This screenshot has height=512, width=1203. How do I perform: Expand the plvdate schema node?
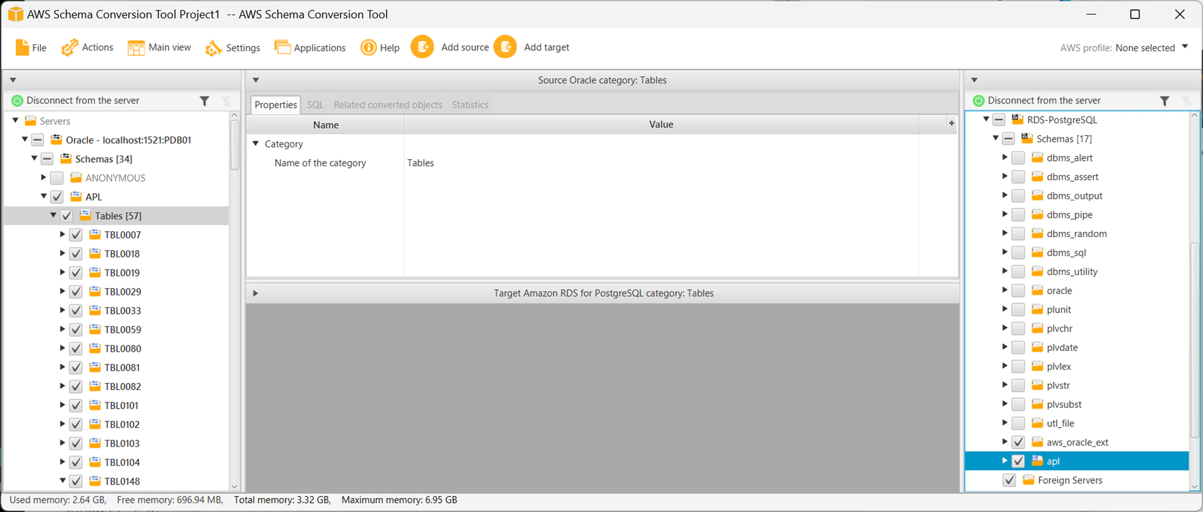pyautogui.click(x=1005, y=347)
